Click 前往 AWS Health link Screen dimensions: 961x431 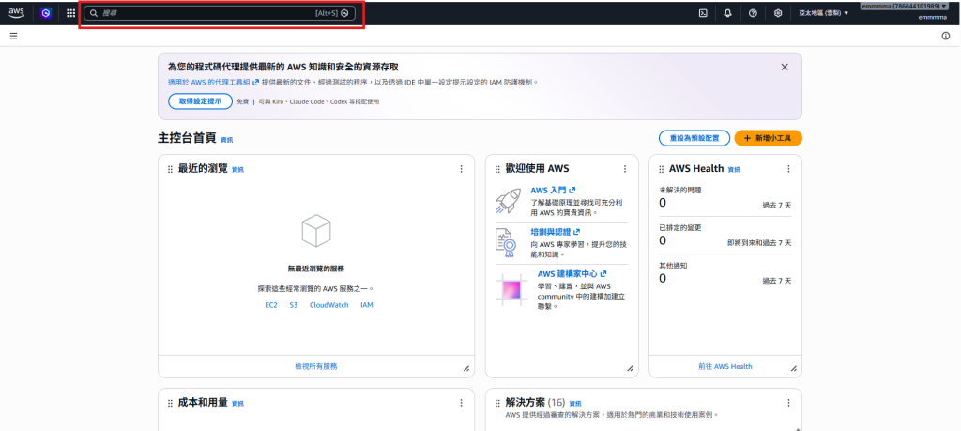(x=725, y=366)
